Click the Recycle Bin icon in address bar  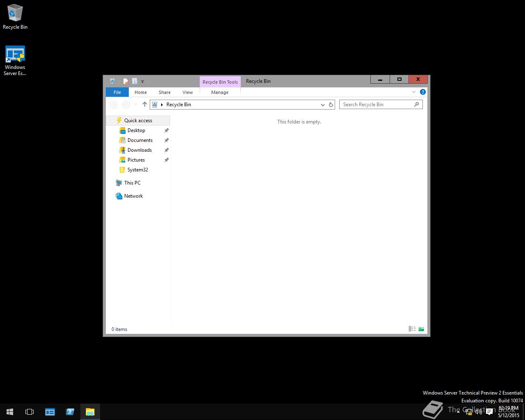point(155,105)
